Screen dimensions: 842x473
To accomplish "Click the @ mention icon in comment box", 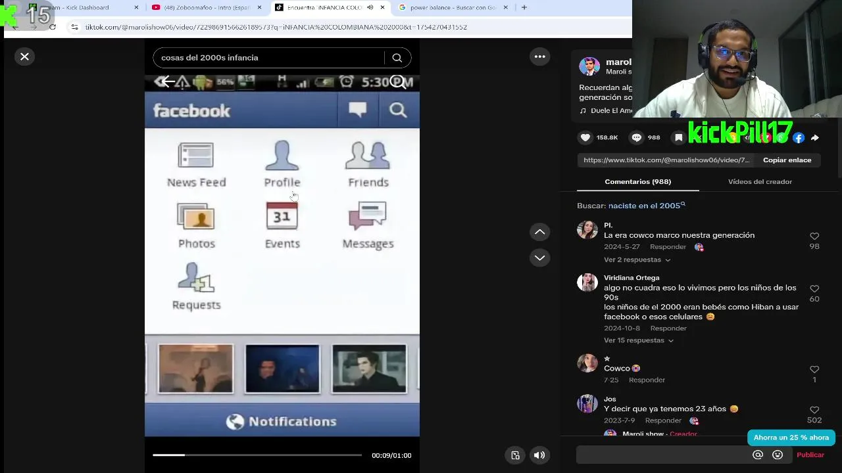I will click(758, 455).
